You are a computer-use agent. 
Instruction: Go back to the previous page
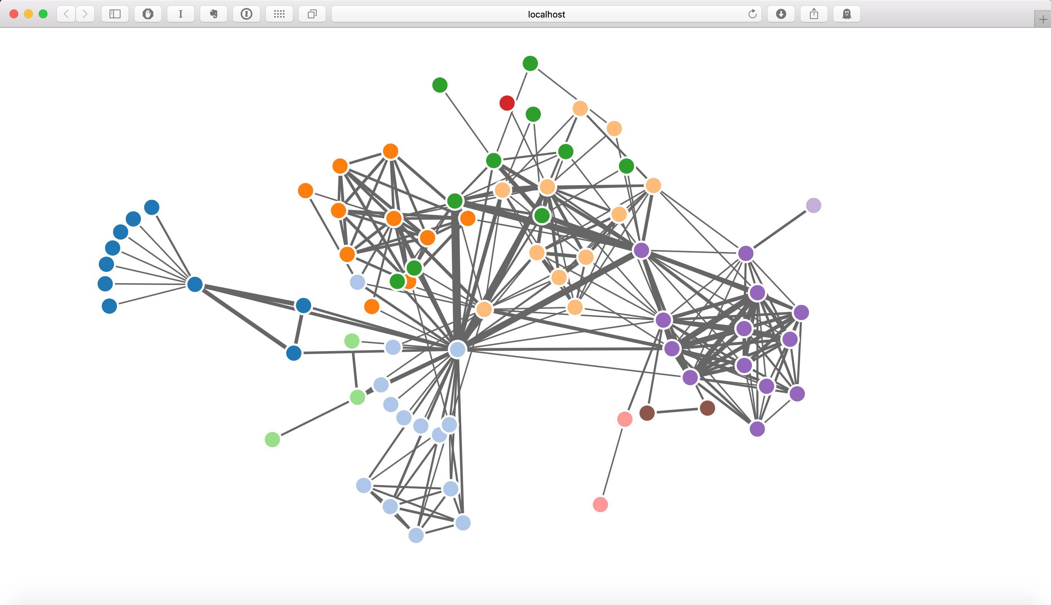click(66, 14)
